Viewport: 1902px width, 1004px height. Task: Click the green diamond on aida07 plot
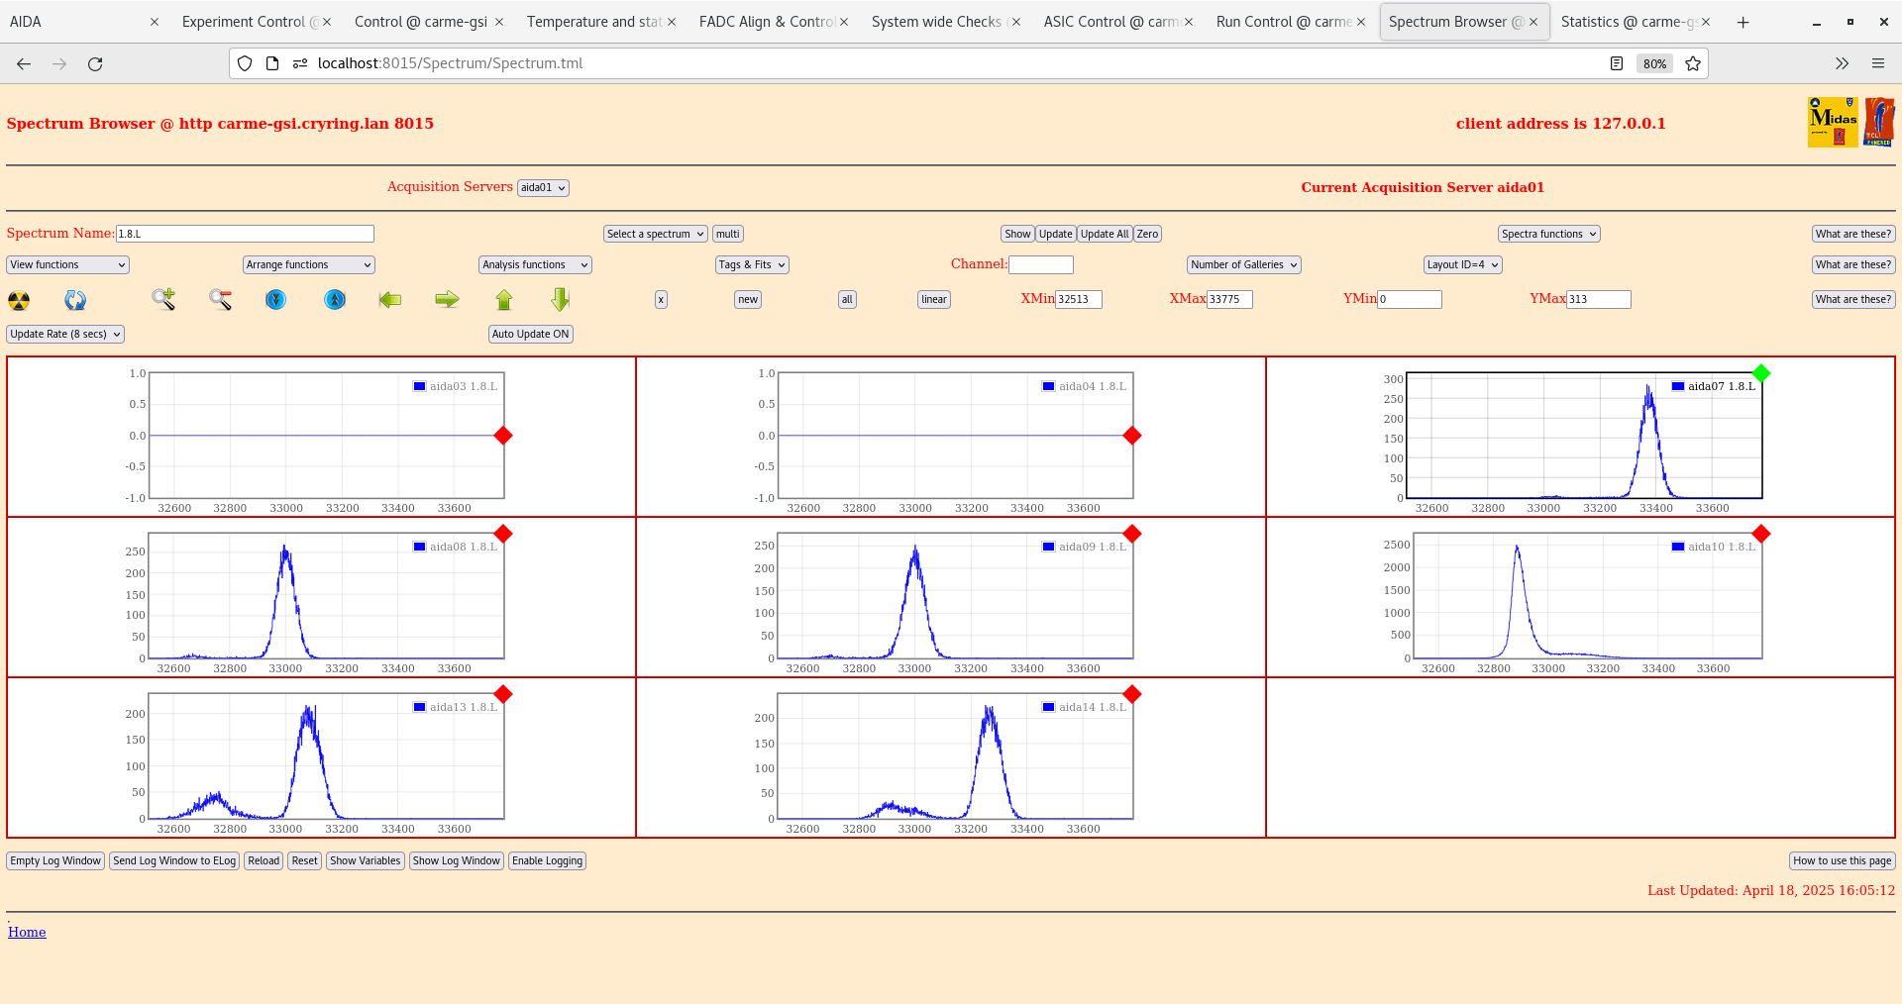pyautogui.click(x=1761, y=373)
